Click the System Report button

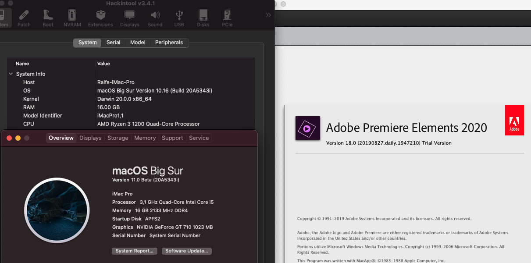[x=135, y=251]
